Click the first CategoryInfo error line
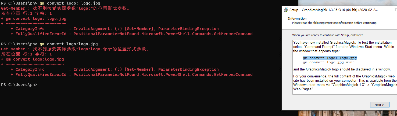Viewport: 397px width, 116px height. point(114,29)
